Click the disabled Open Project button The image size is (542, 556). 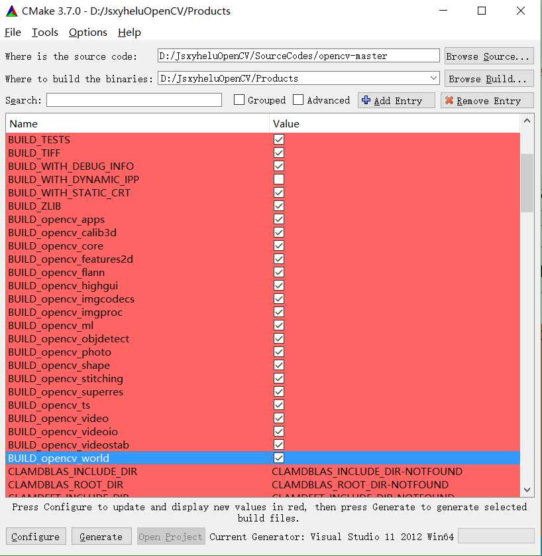pos(171,536)
